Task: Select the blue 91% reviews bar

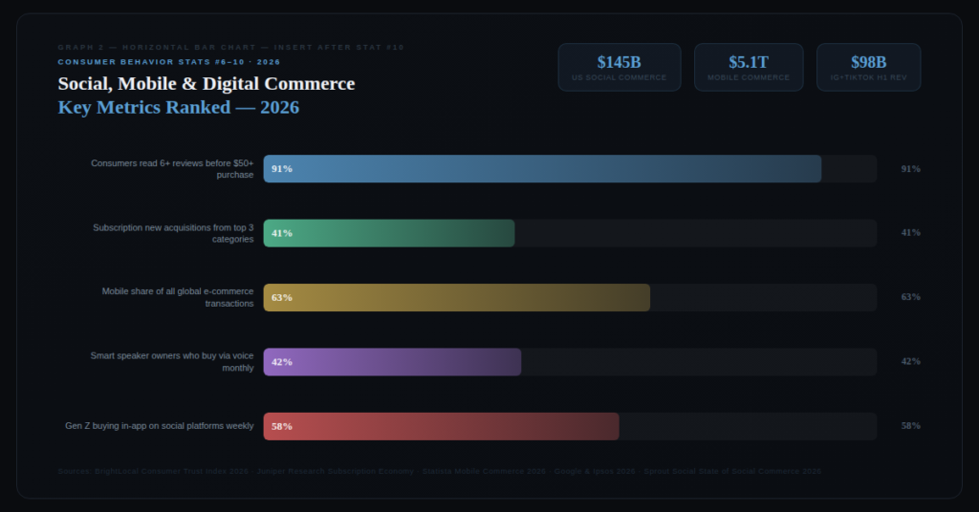Action: [542, 168]
